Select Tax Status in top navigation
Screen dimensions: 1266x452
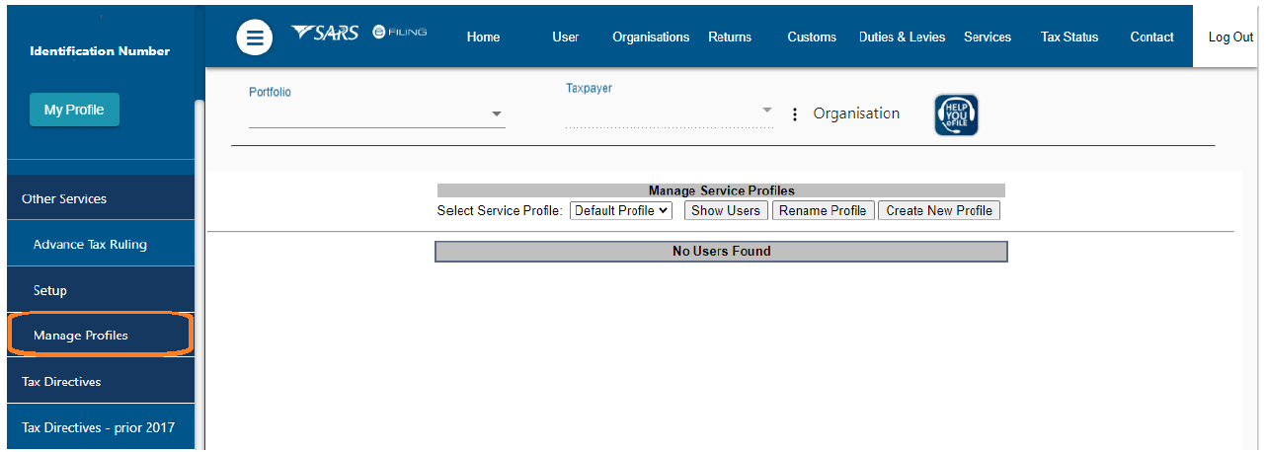1069,37
